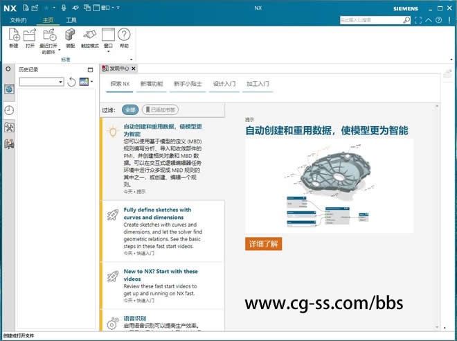Screen dimensions: 457x341
Task: Click the refresh arrow in 历史记录 panel
Action: tap(71, 82)
